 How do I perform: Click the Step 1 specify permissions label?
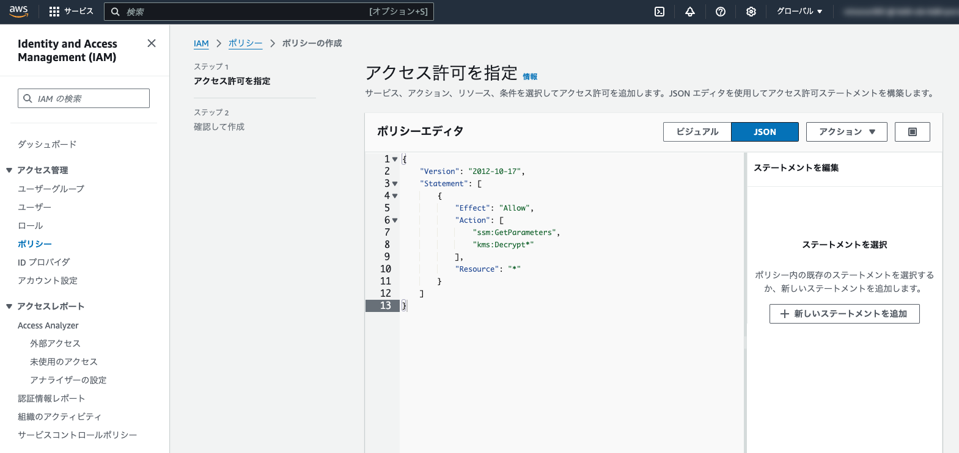232,81
